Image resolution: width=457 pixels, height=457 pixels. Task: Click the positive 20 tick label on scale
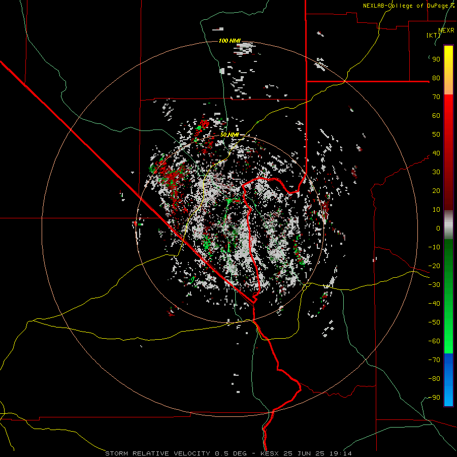tap(436, 190)
